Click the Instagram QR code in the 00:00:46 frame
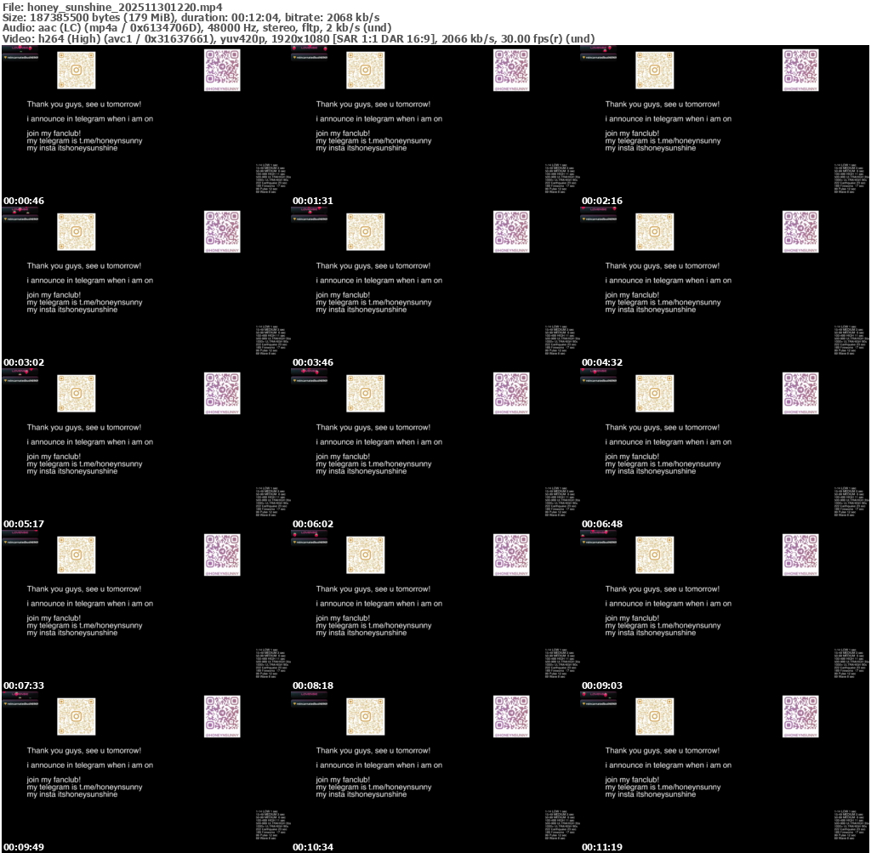This screenshot has height=853, width=871. pos(76,70)
